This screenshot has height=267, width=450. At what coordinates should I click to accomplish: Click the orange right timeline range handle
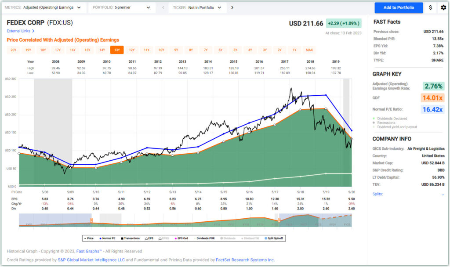click(279, 220)
